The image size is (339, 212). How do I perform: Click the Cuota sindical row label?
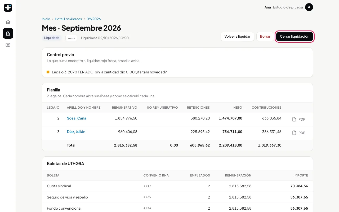[59, 186]
